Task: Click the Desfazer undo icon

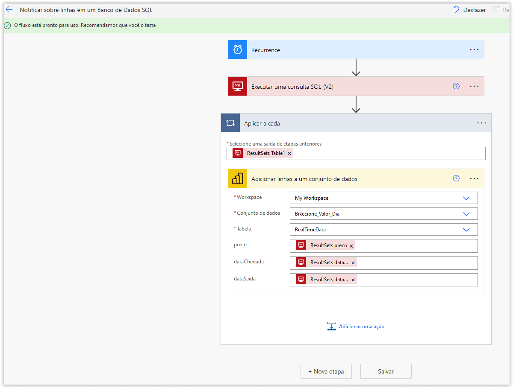Action: click(457, 9)
